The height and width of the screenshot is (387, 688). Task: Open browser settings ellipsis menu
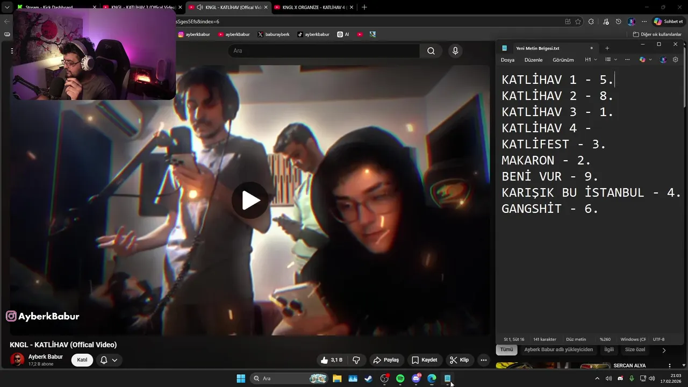click(x=644, y=21)
